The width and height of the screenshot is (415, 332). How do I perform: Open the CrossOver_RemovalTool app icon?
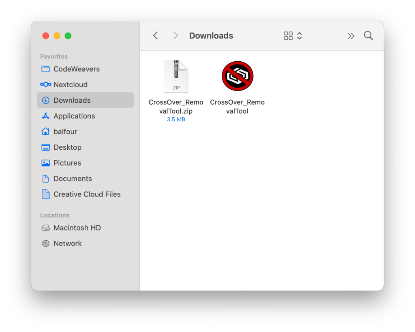pos(237,76)
